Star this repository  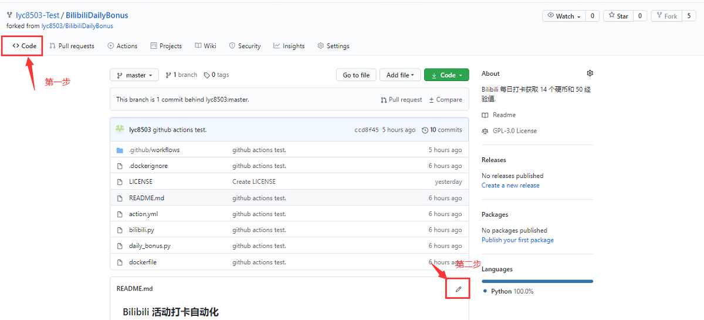pyautogui.click(x=618, y=16)
